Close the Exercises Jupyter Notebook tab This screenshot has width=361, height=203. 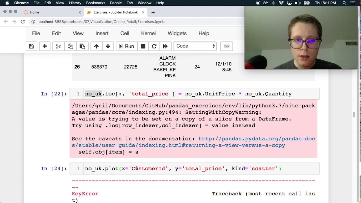(143, 12)
